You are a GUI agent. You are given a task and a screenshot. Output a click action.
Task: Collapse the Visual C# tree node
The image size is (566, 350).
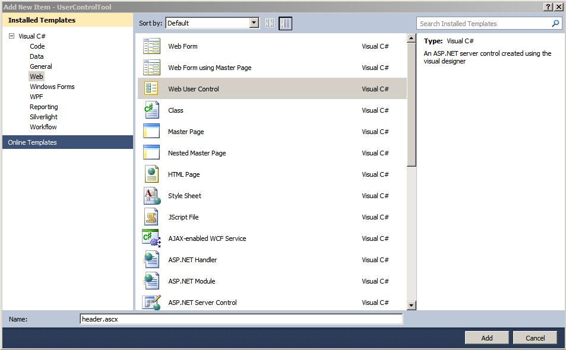tap(11, 36)
